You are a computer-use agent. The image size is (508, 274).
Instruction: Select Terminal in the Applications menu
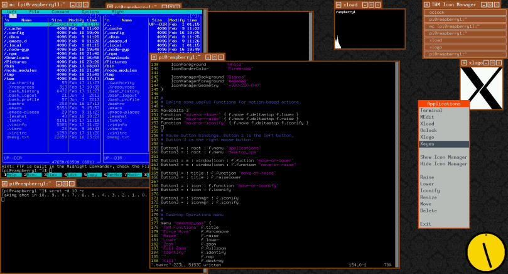coord(443,110)
